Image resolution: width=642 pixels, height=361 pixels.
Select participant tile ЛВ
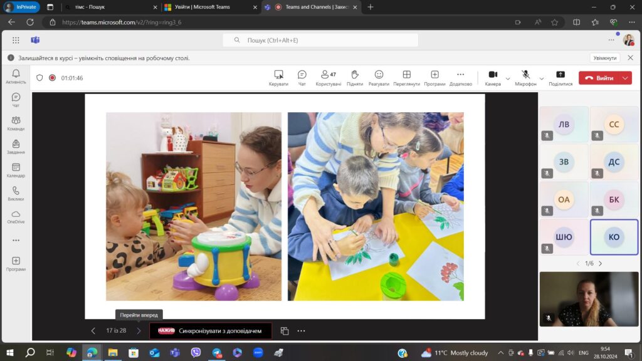click(564, 124)
